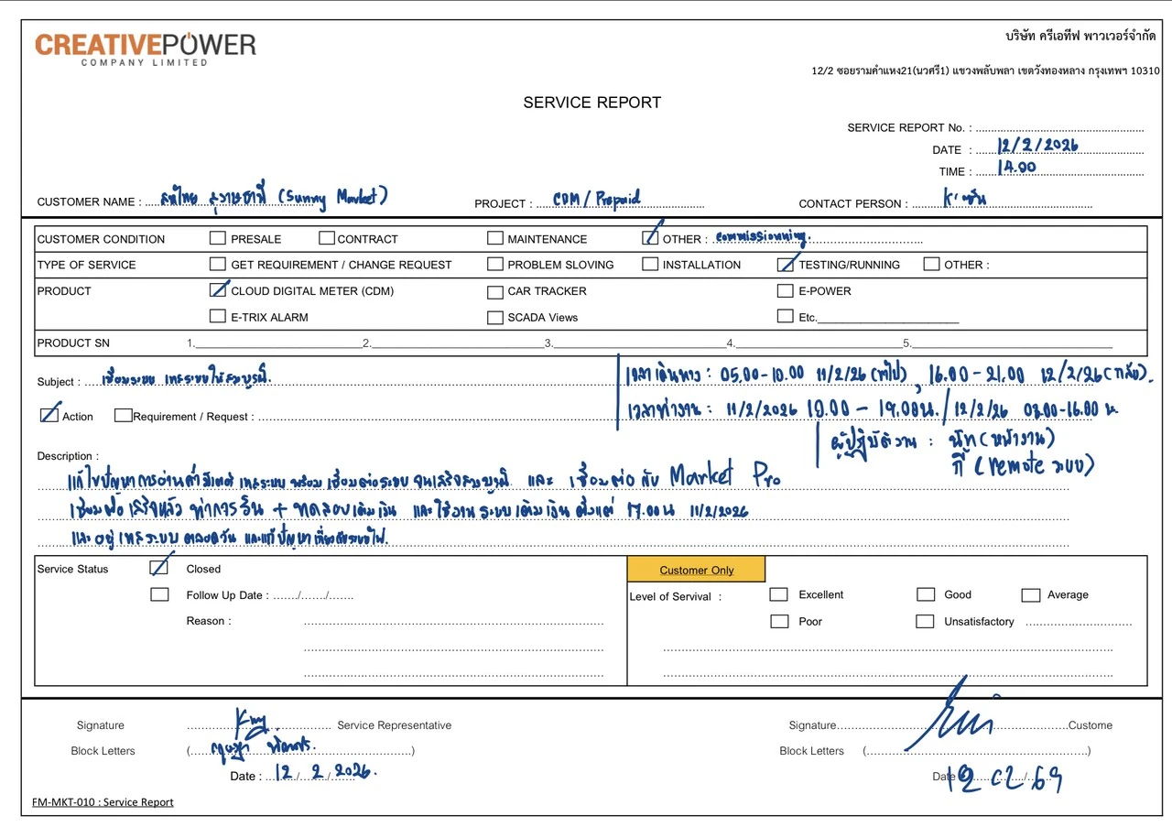The image size is (1172, 827).
Task: Toggle the PROBLEM SLOVING checkbox
Action: (x=495, y=264)
